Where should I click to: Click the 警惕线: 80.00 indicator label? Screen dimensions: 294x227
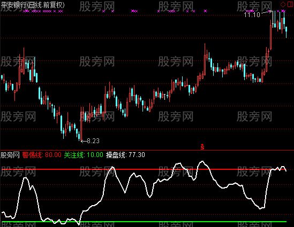coord(42,155)
